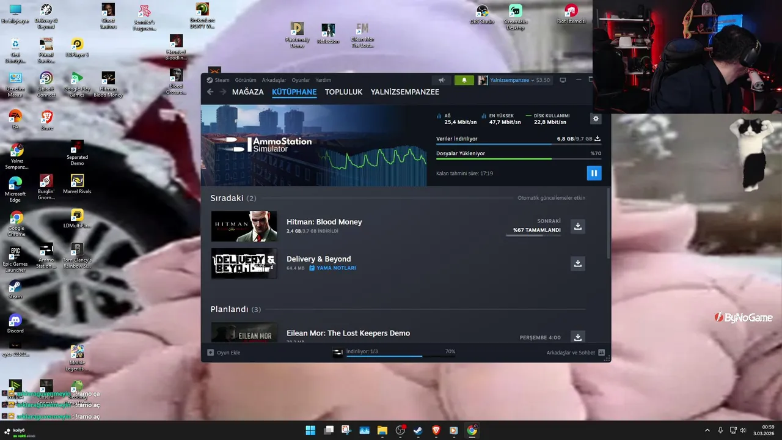Select the KÜTÜPHANE tab
The image size is (782, 440).
[294, 92]
